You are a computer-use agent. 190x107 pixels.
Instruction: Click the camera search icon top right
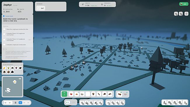pos(176,14)
